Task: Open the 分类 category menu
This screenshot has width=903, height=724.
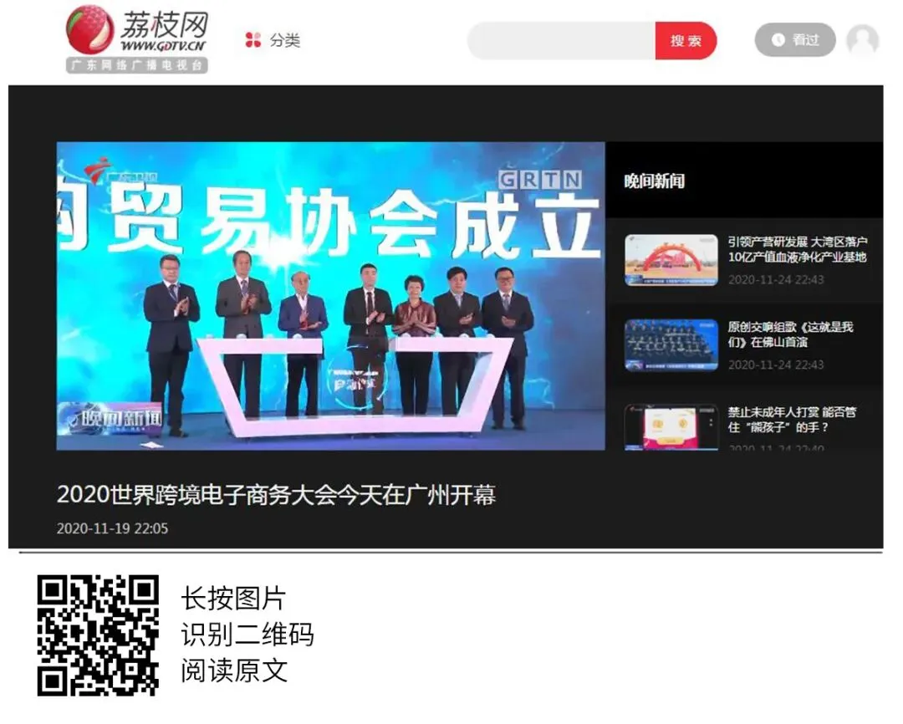Action: coord(273,40)
